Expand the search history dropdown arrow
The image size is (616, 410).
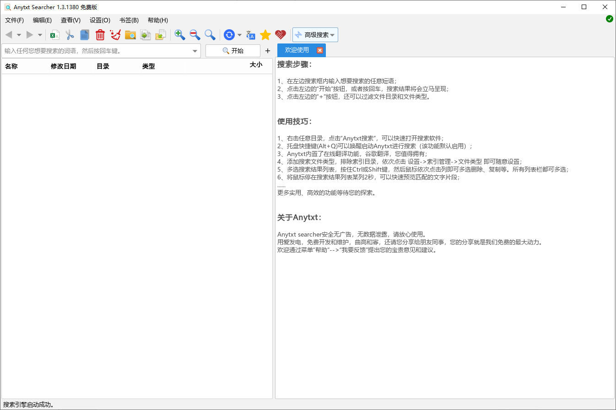tap(195, 51)
